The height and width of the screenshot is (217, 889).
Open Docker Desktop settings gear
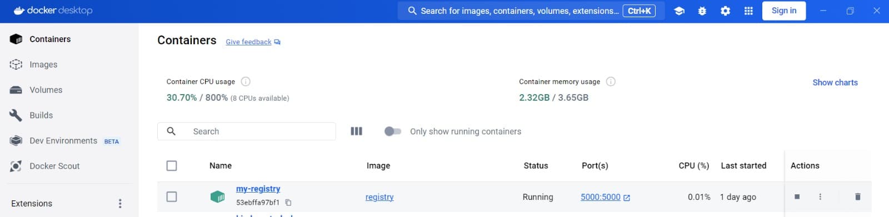coord(725,11)
